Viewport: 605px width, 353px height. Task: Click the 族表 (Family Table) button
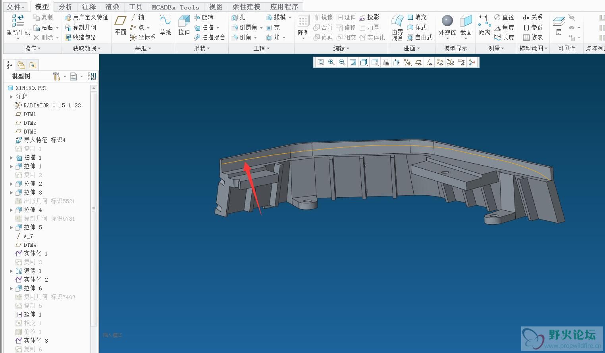click(x=533, y=37)
